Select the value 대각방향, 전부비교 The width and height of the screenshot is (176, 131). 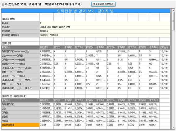click(x=49, y=35)
